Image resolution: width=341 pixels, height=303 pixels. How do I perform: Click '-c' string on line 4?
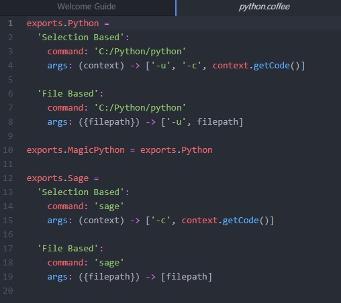point(191,66)
